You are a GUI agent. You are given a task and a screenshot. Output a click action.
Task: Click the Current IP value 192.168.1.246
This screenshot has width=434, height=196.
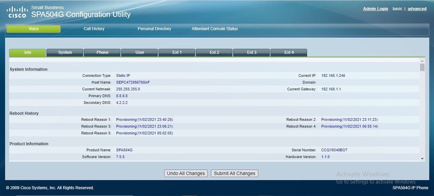(333, 75)
